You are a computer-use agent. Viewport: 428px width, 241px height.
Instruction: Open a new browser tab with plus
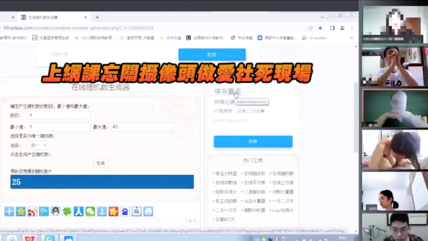(x=97, y=17)
